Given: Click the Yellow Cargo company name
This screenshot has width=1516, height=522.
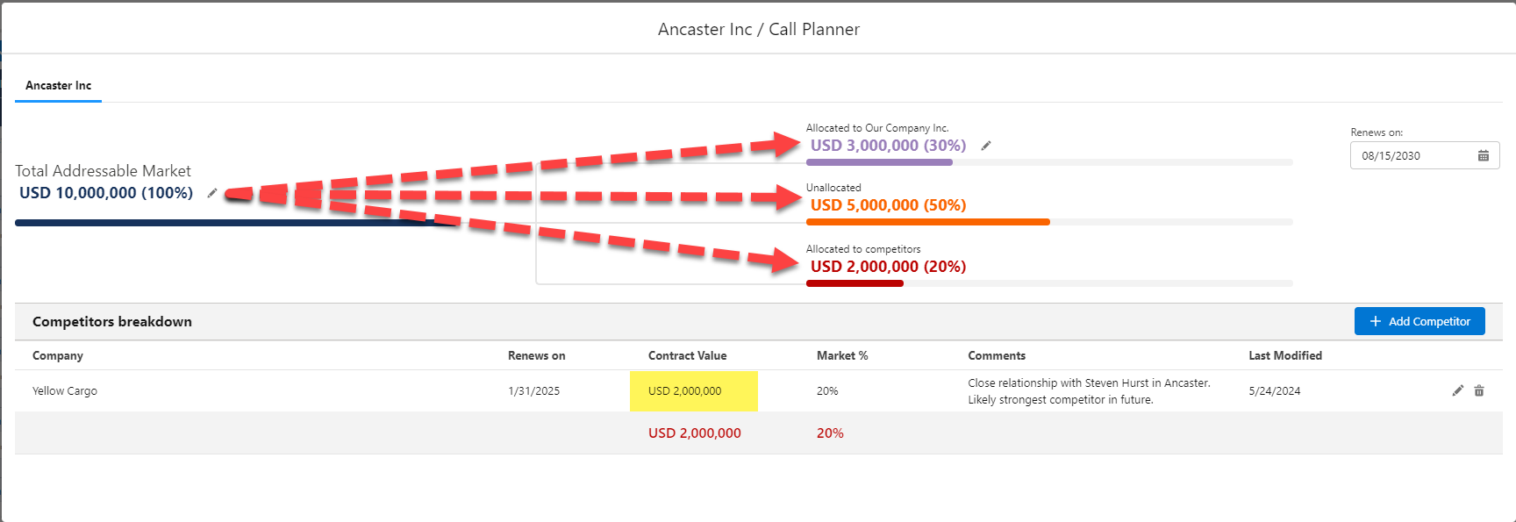Looking at the screenshot, I should pos(65,391).
